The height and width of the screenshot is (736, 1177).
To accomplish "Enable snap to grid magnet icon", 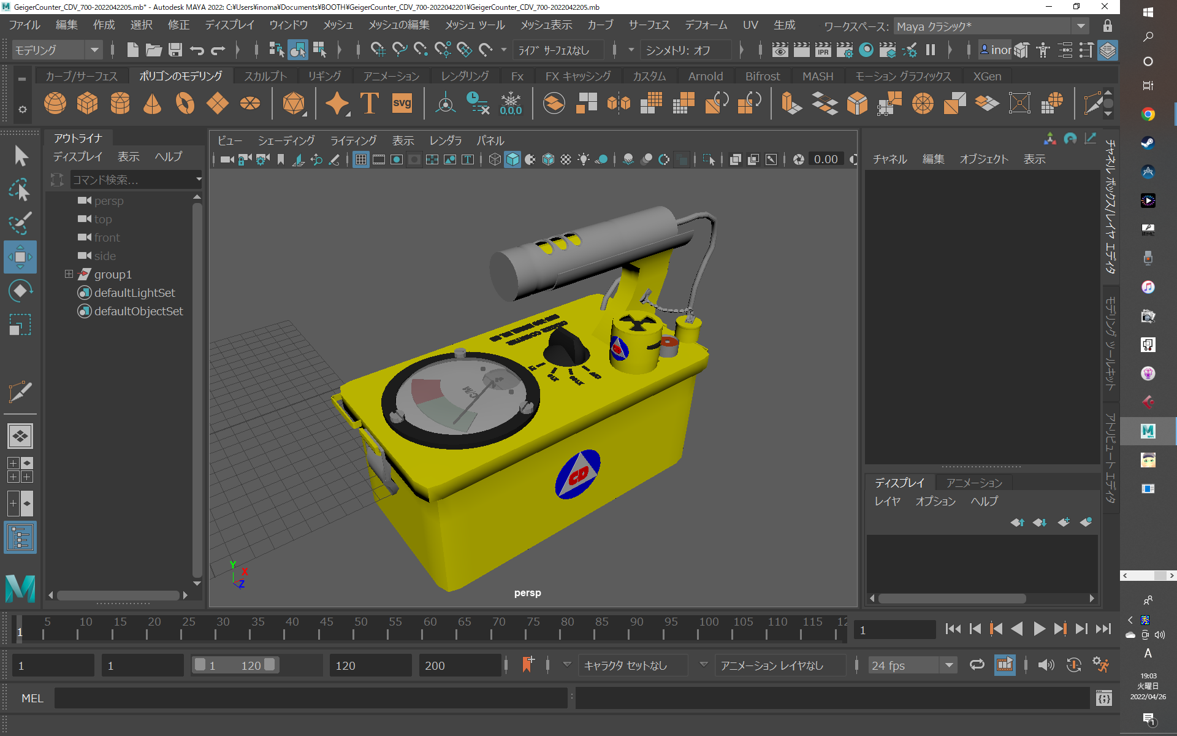I will point(378,50).
